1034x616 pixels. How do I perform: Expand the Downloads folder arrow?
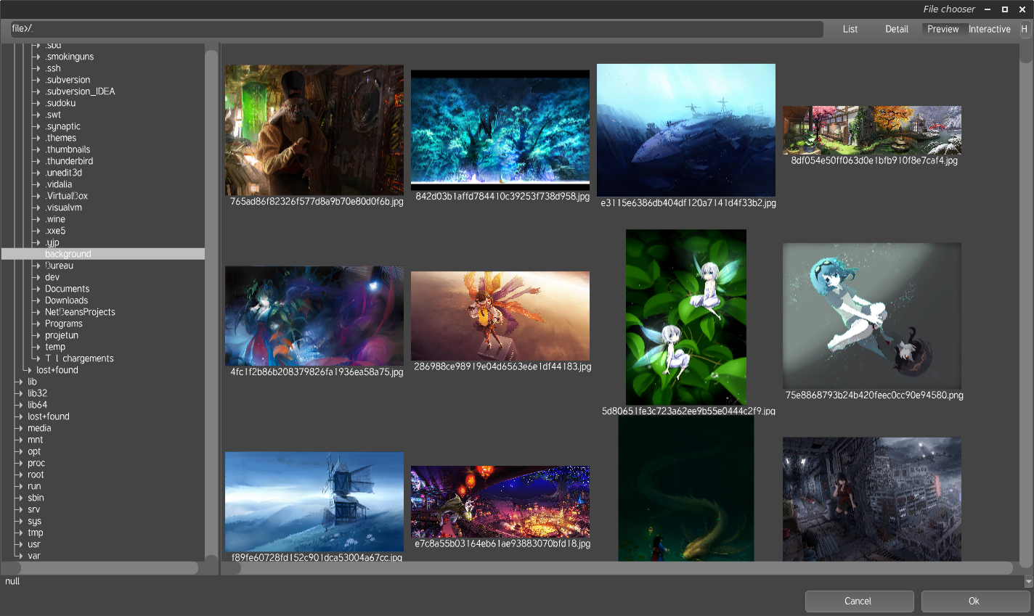[x=37, y=300]
